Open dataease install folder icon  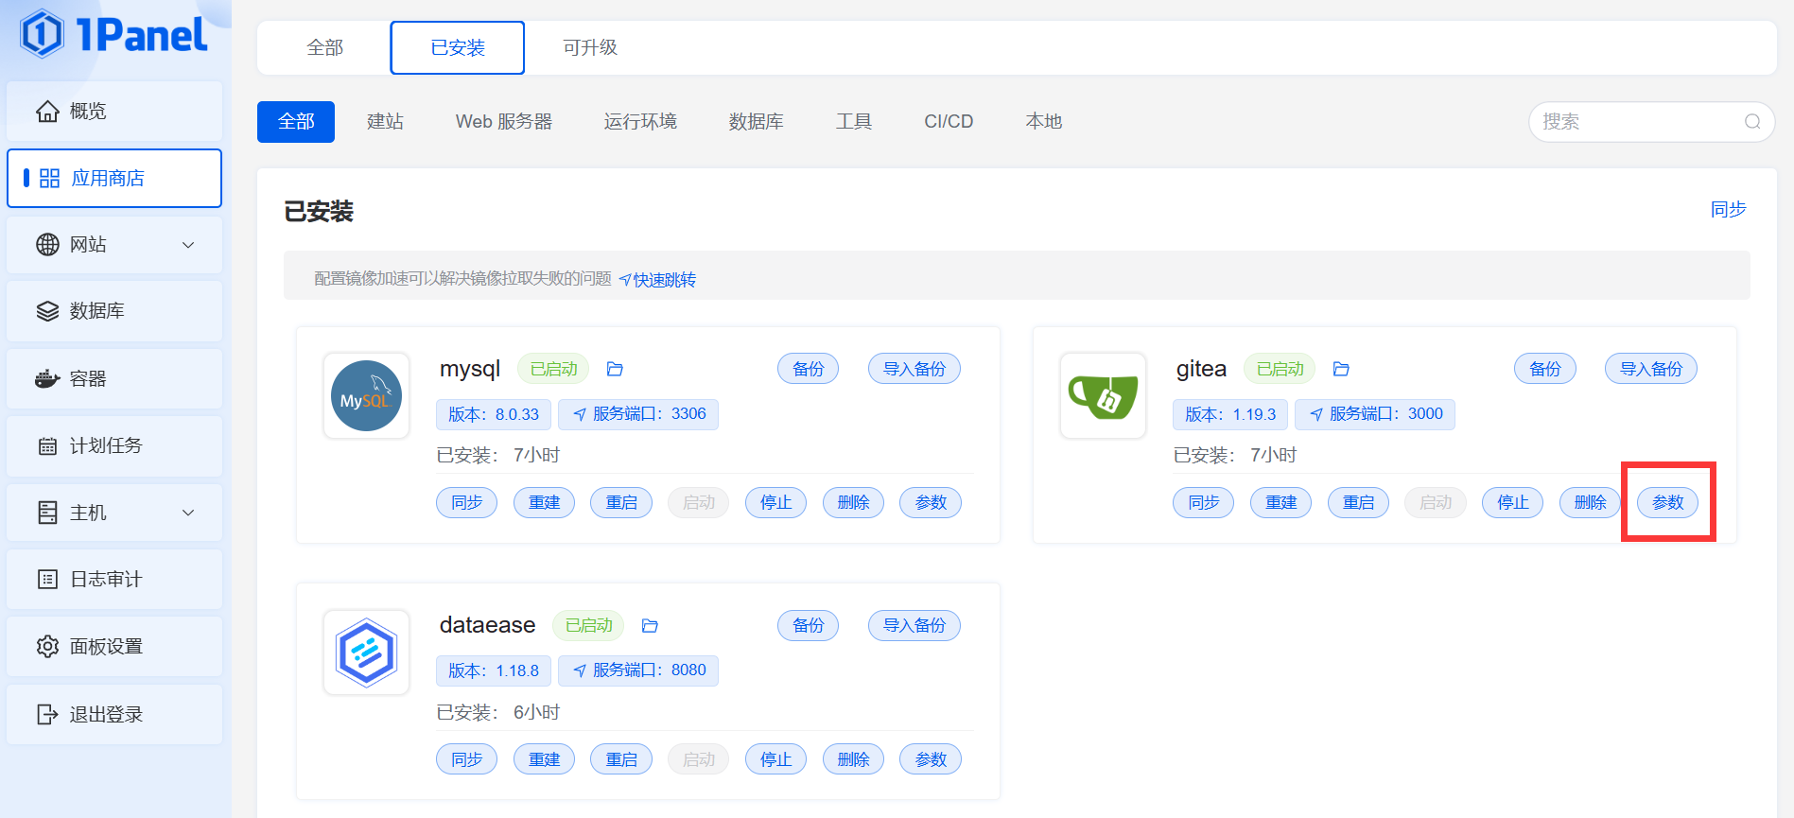pos(650,625)
